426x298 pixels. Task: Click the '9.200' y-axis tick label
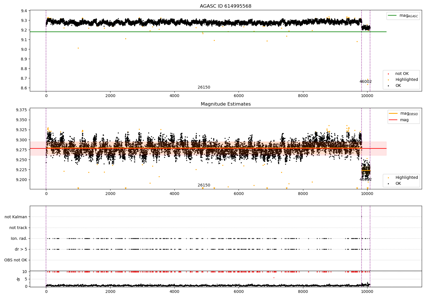coord(22,180)
